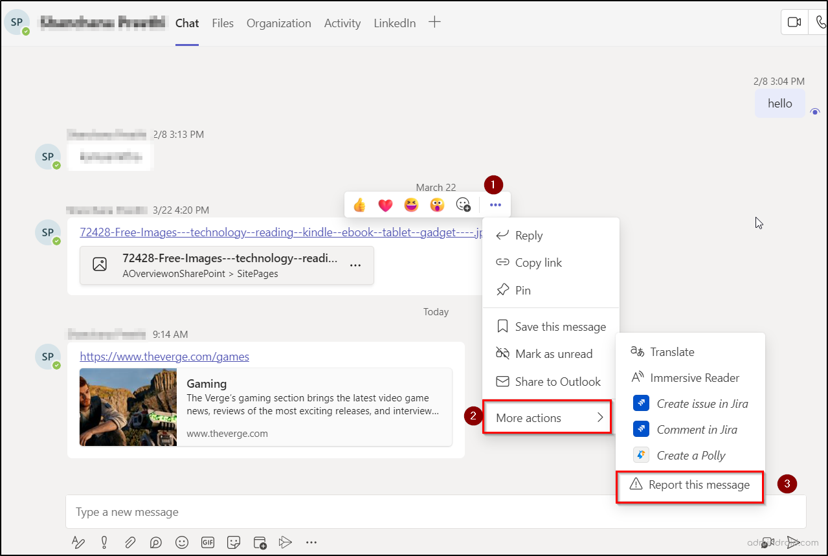Schedule a meeting from the compose bar
828x556 pixels.
260,542
